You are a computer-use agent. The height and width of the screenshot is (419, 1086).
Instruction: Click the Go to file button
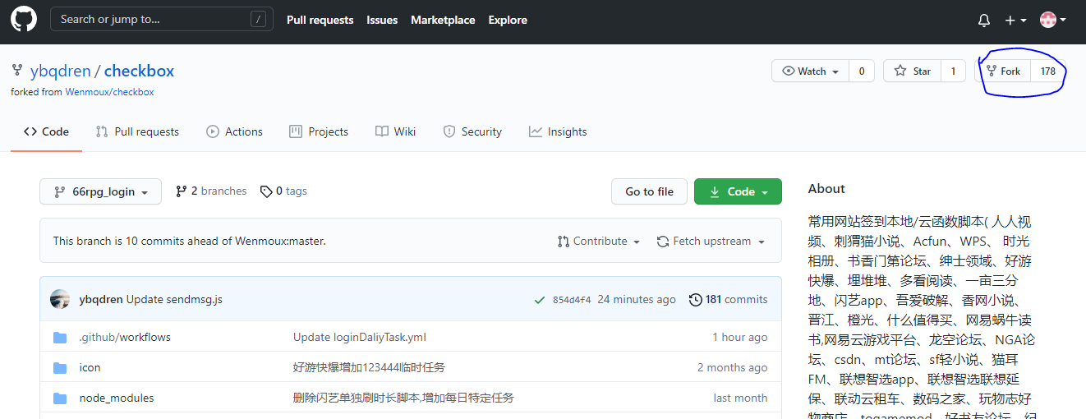pos(649,191)
